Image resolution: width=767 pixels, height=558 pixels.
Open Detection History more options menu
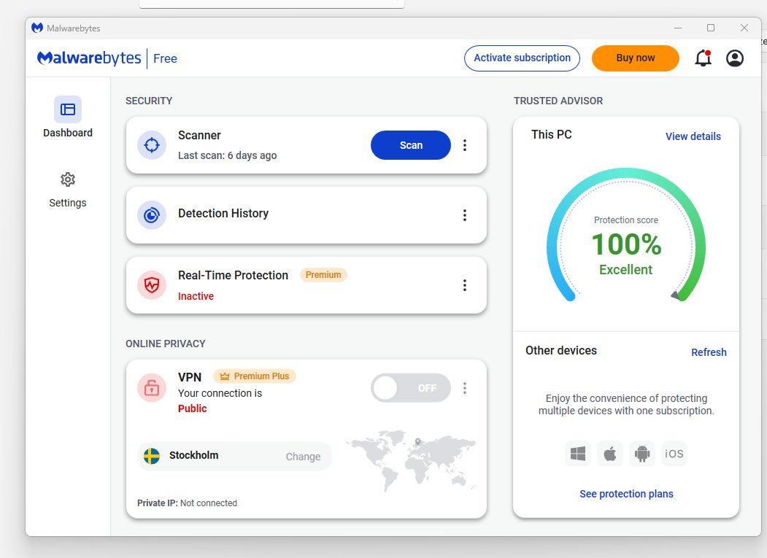pyautogui.click(x=465, y=215)
